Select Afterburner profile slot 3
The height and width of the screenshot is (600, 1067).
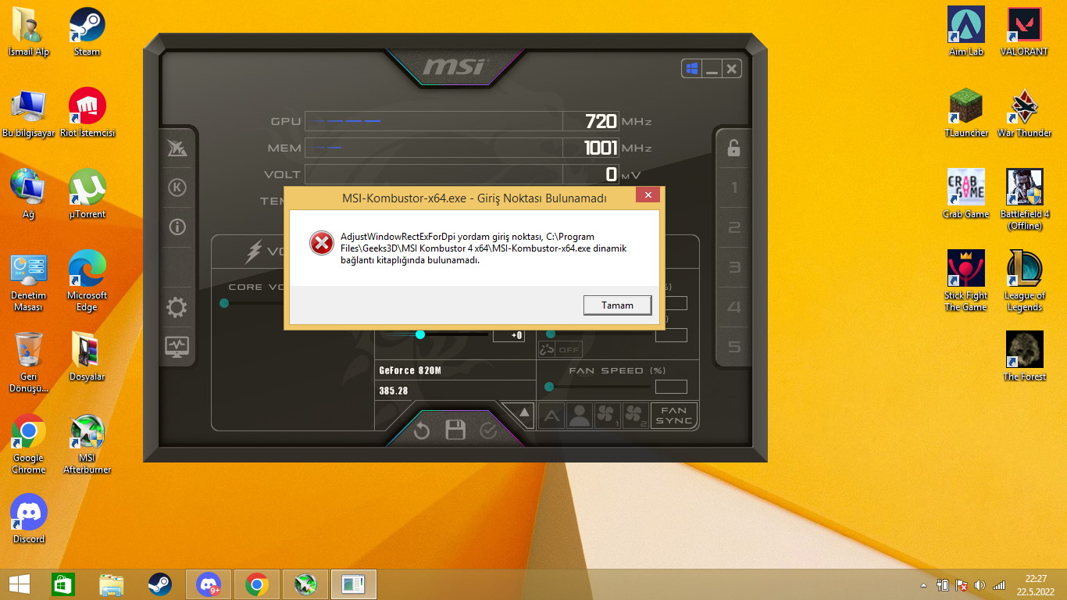pyautogui.click(x=733, y=267)
